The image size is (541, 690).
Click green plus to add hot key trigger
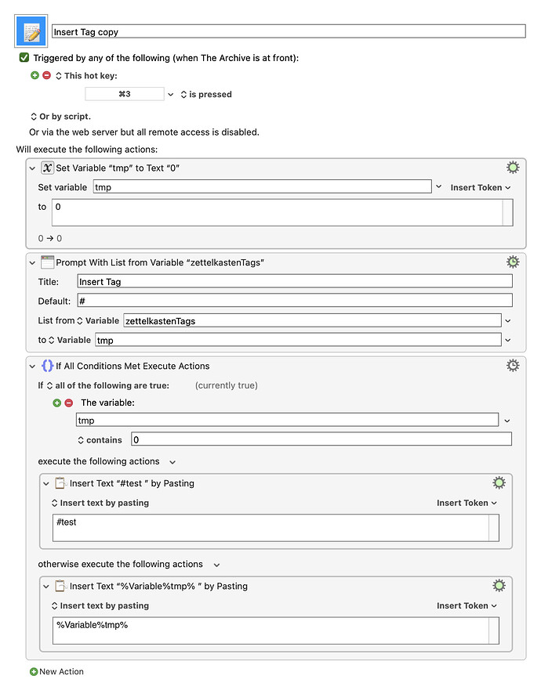pyautogui.click(x=34, y=75)
